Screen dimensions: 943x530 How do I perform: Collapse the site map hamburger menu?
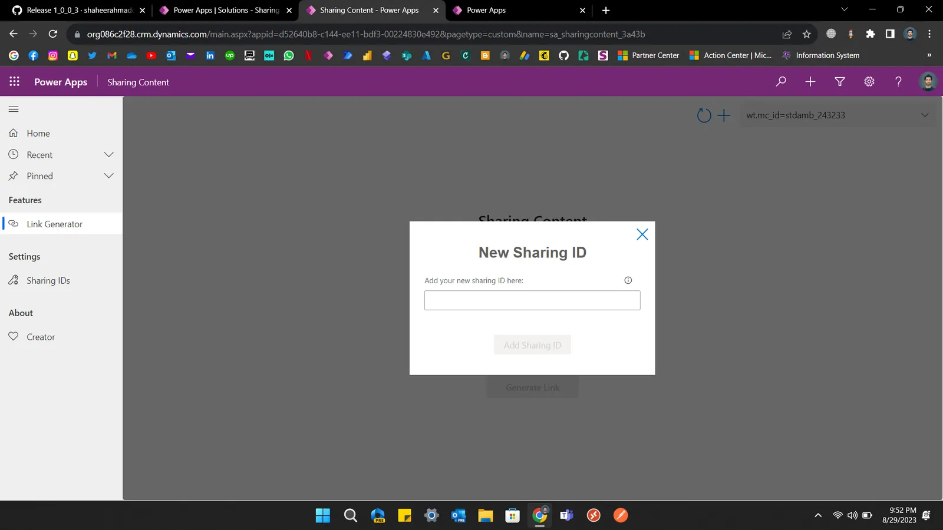(14, 109)
